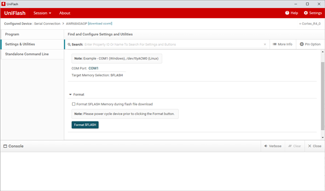Click the AWR6843AOP device name
Image resolution: width=325 pixels, height=191 pixels.
tap(76, 24)
